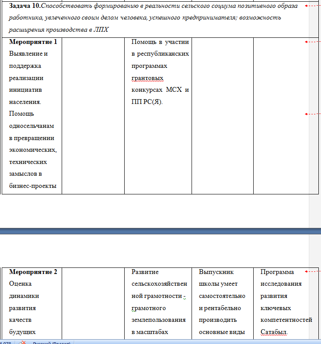Click the word "производить"
Image resolution: width=321 pixels, height=344 pixels.
218,320
